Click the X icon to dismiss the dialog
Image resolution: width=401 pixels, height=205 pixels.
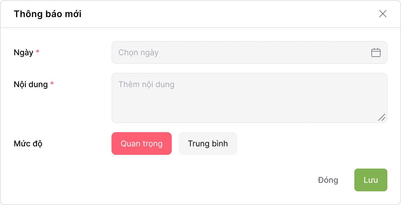383,14
